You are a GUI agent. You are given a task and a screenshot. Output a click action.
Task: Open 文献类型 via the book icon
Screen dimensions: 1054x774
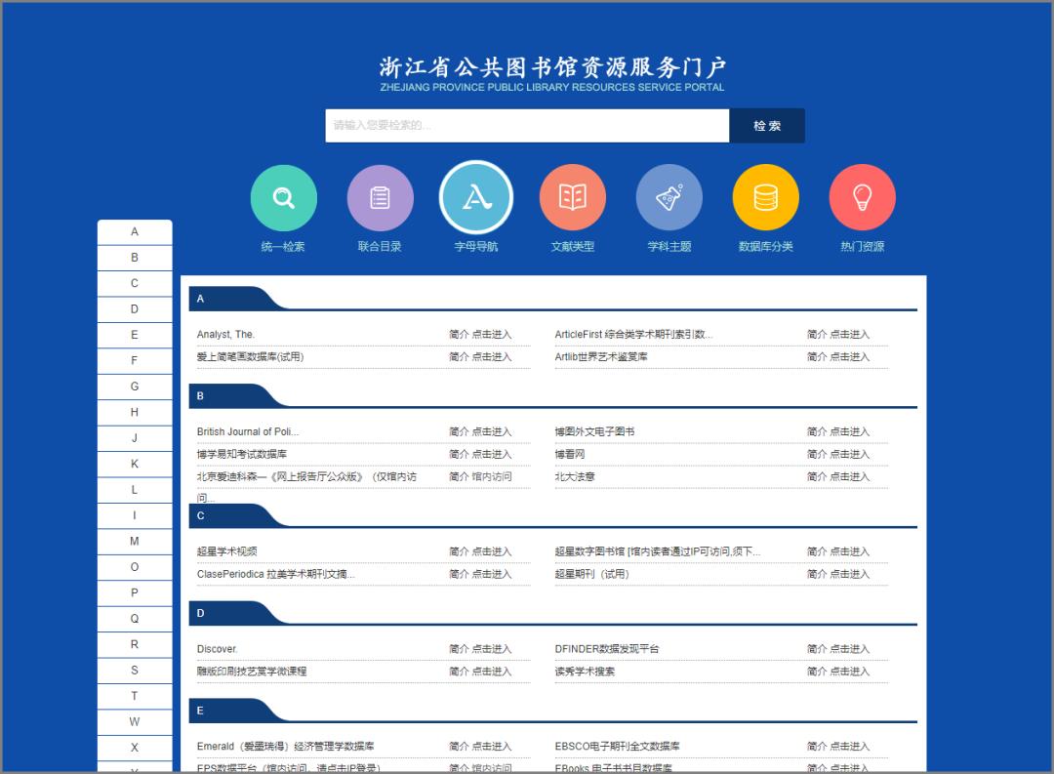click(x=573, y=196)
